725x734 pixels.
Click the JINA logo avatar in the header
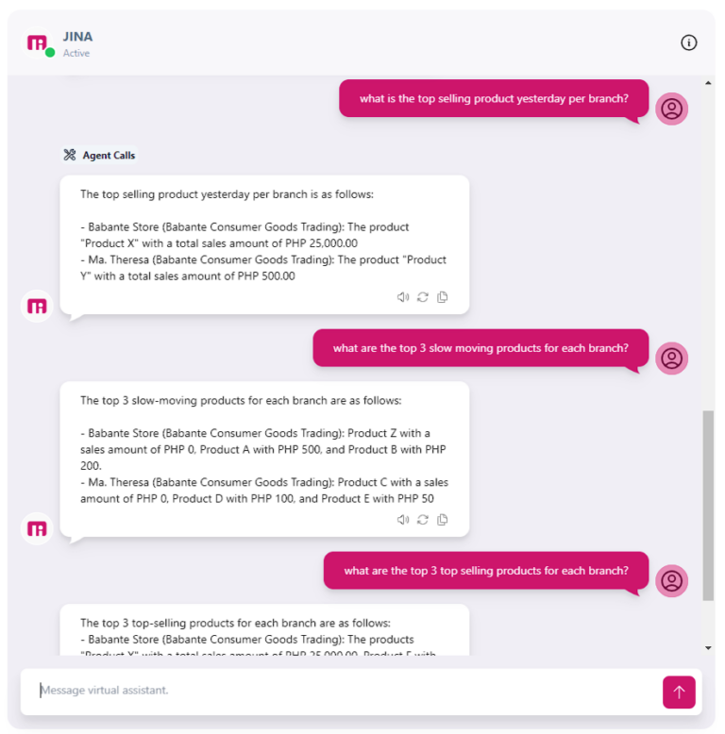click(x=37, y=43)
